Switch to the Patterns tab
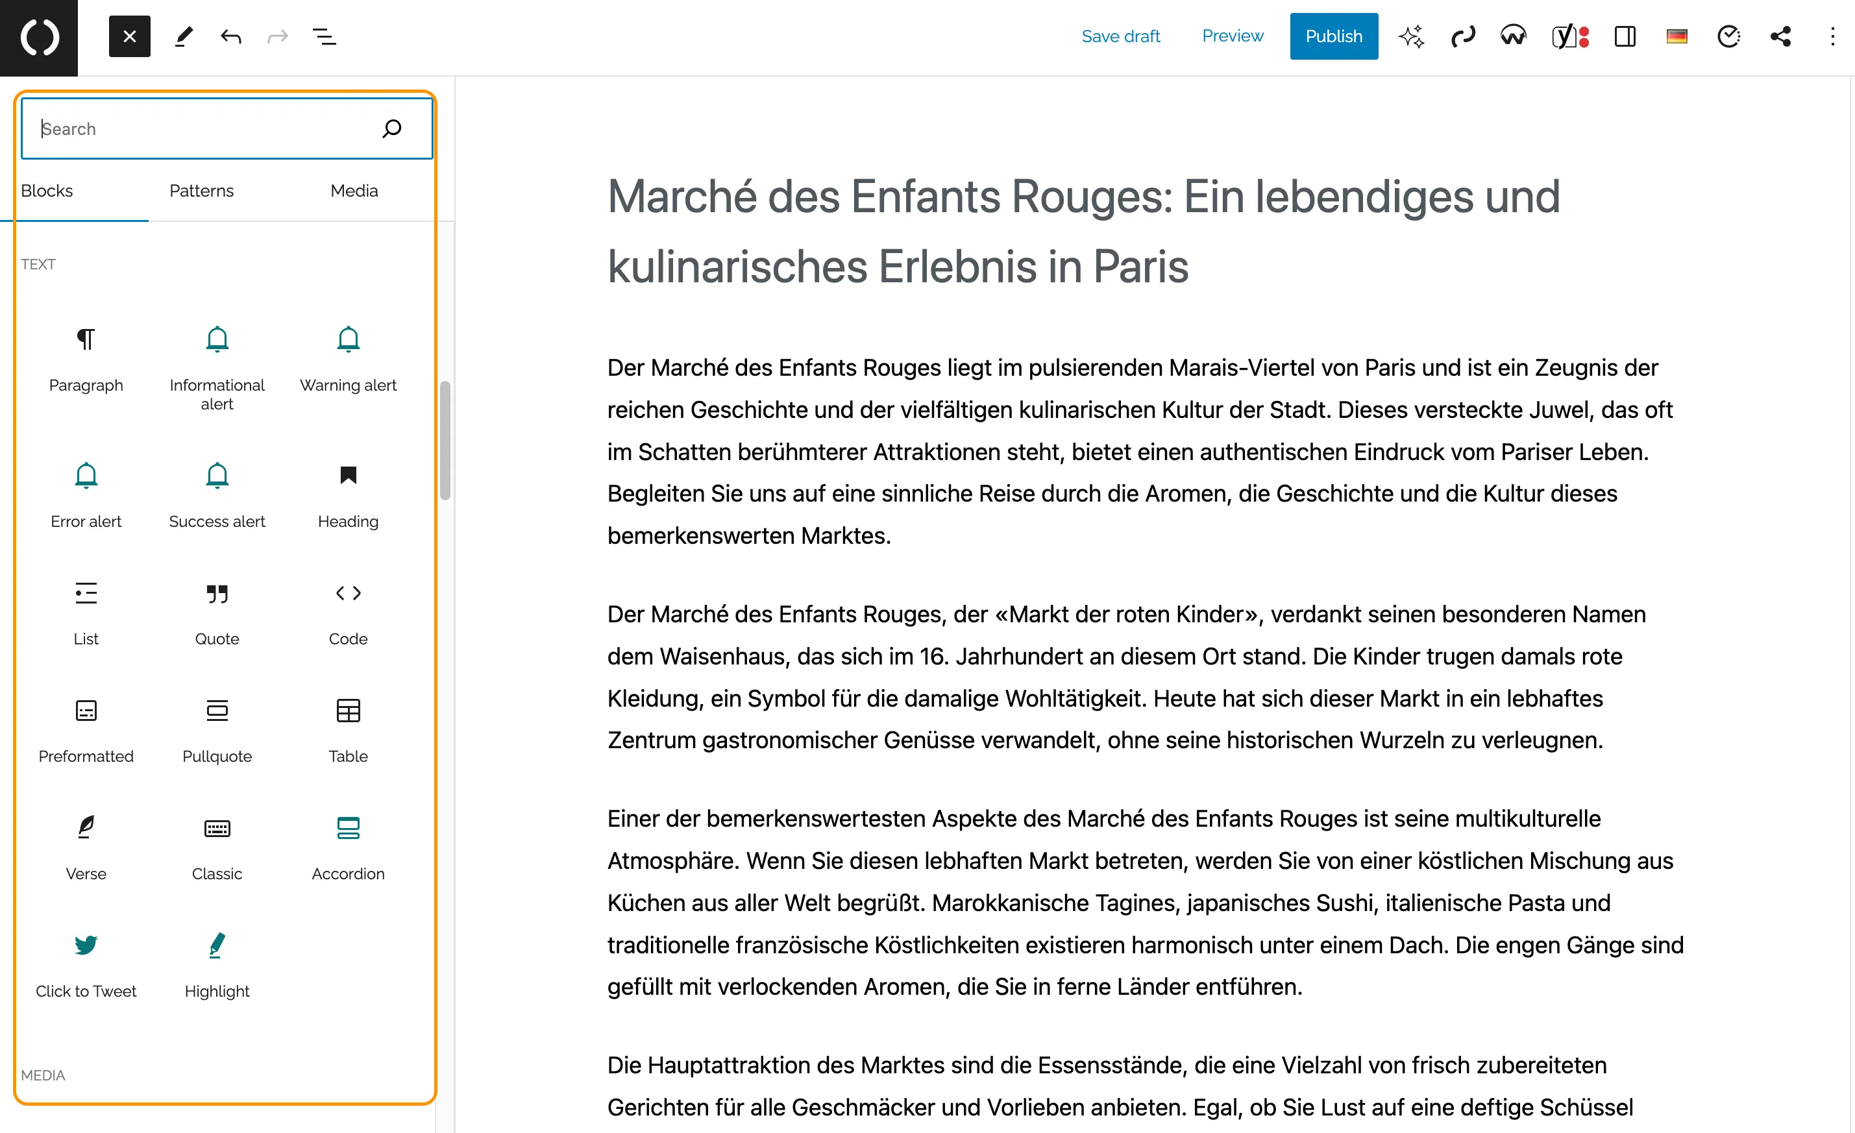 (x=201, y=191)
